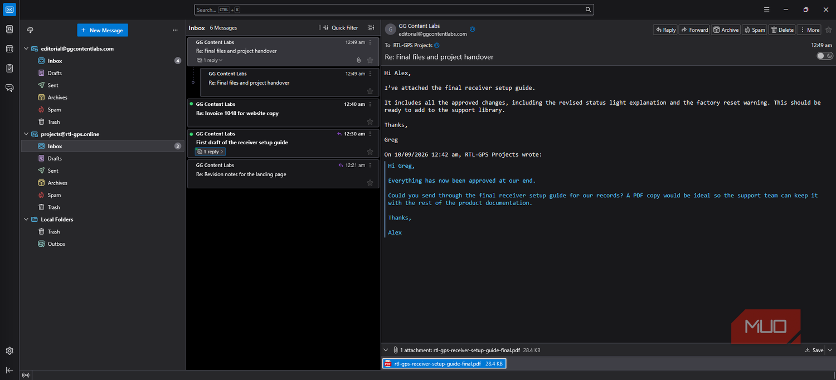
Task: Star the First draft of receiver guide message
Action: [370, 152]
